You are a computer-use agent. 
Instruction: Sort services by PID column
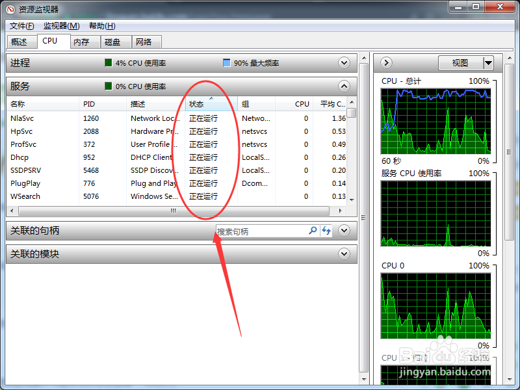click(x=103, y=104)
